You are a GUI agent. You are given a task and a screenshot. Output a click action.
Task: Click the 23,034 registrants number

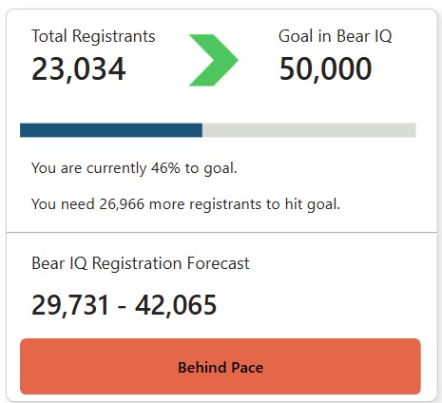tap(79, 68)
